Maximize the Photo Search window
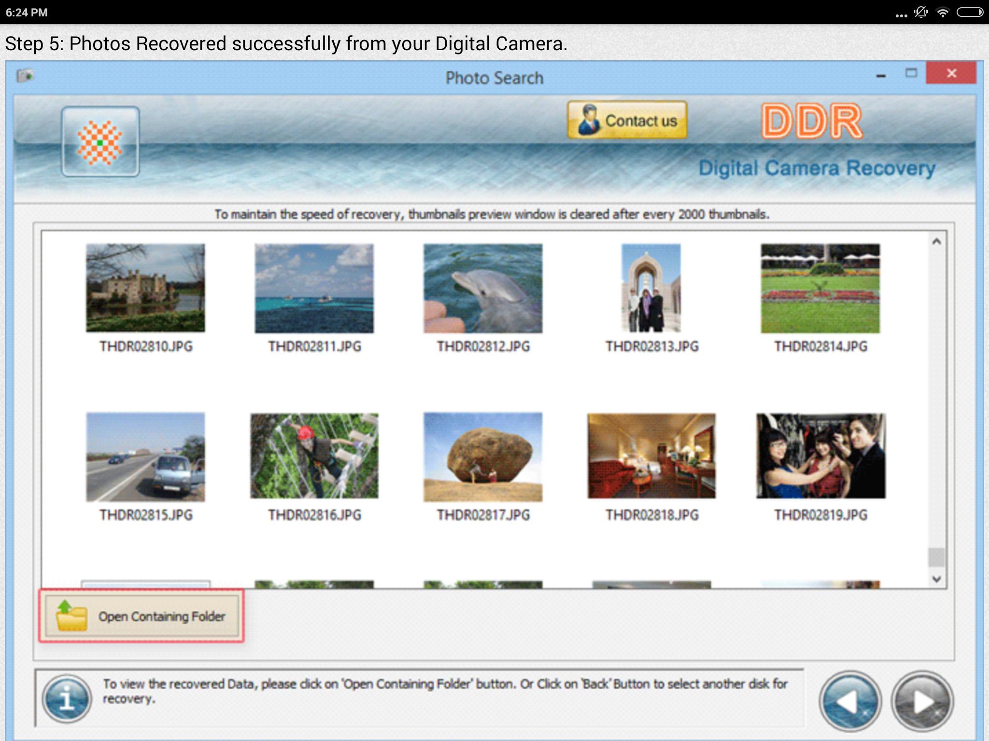The image size is (989, 741). click(x=911, y=73)
